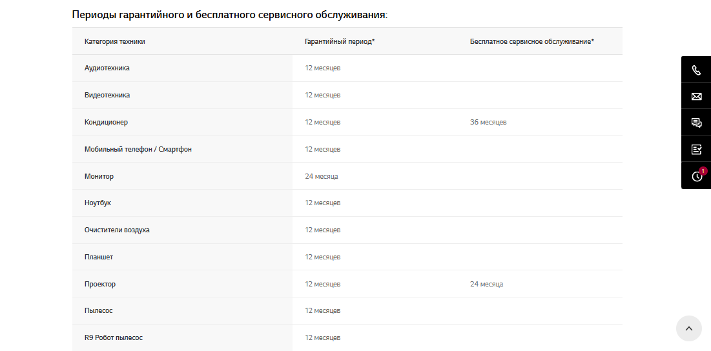Click the red notification badge showing 1
The height and width of the screenshot is (351, 711).
pos(703,171)
